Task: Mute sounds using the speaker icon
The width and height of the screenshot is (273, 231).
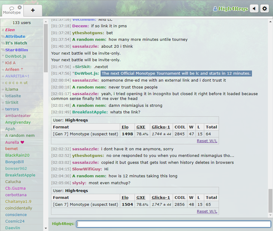Action: 254,8
